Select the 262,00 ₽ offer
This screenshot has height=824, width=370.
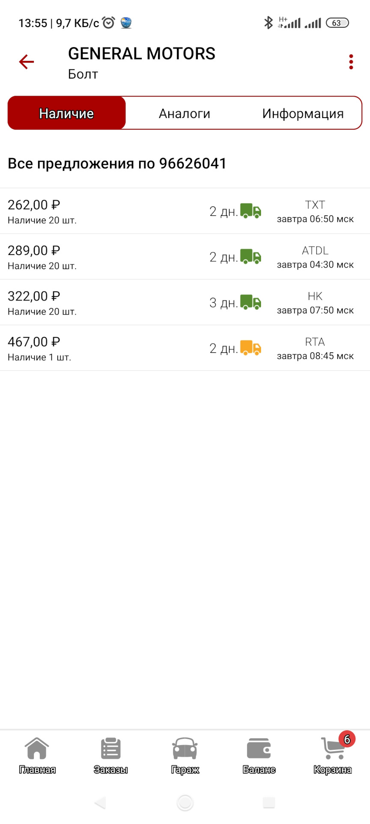point(103,211)
